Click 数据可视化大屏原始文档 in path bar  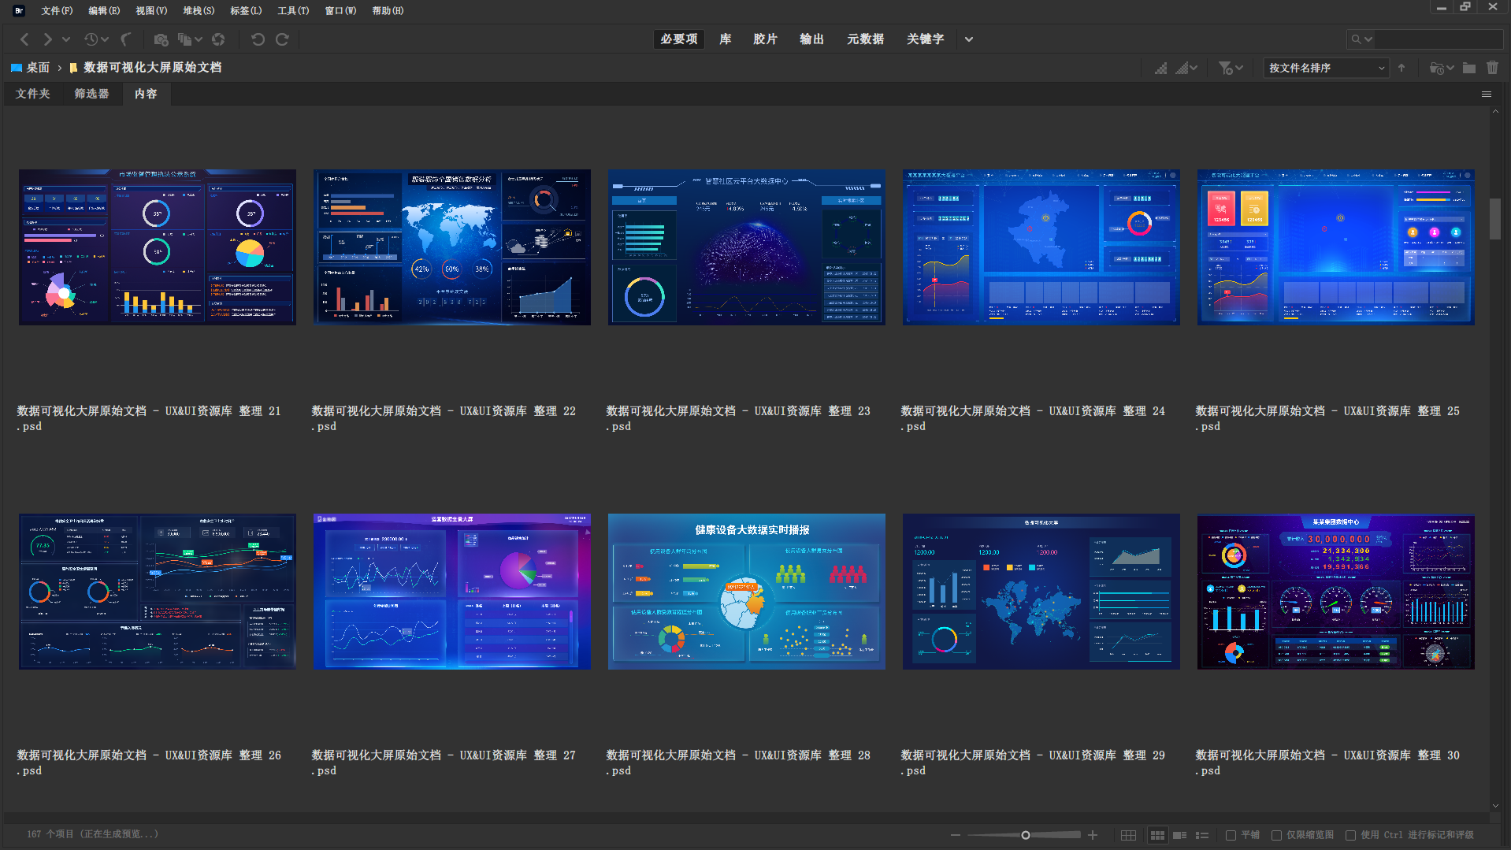pyautogui.click(x=153, y=68)
